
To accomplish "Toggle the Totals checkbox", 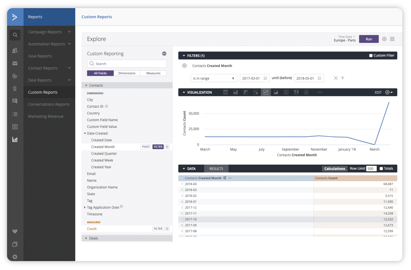I will 381,169.
